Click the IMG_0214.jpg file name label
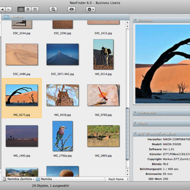190x190 pixels. point(103,74)
